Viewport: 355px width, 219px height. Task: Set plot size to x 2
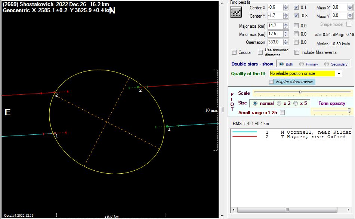point(279,103)
